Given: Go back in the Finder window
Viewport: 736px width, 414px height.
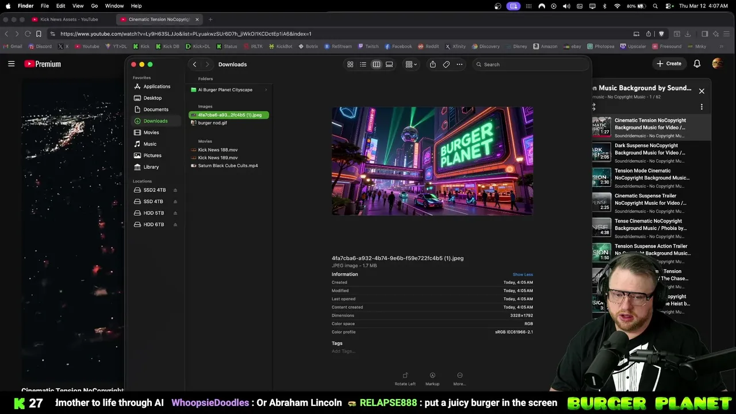Looking at the screenshot, I should pos(194,64).
